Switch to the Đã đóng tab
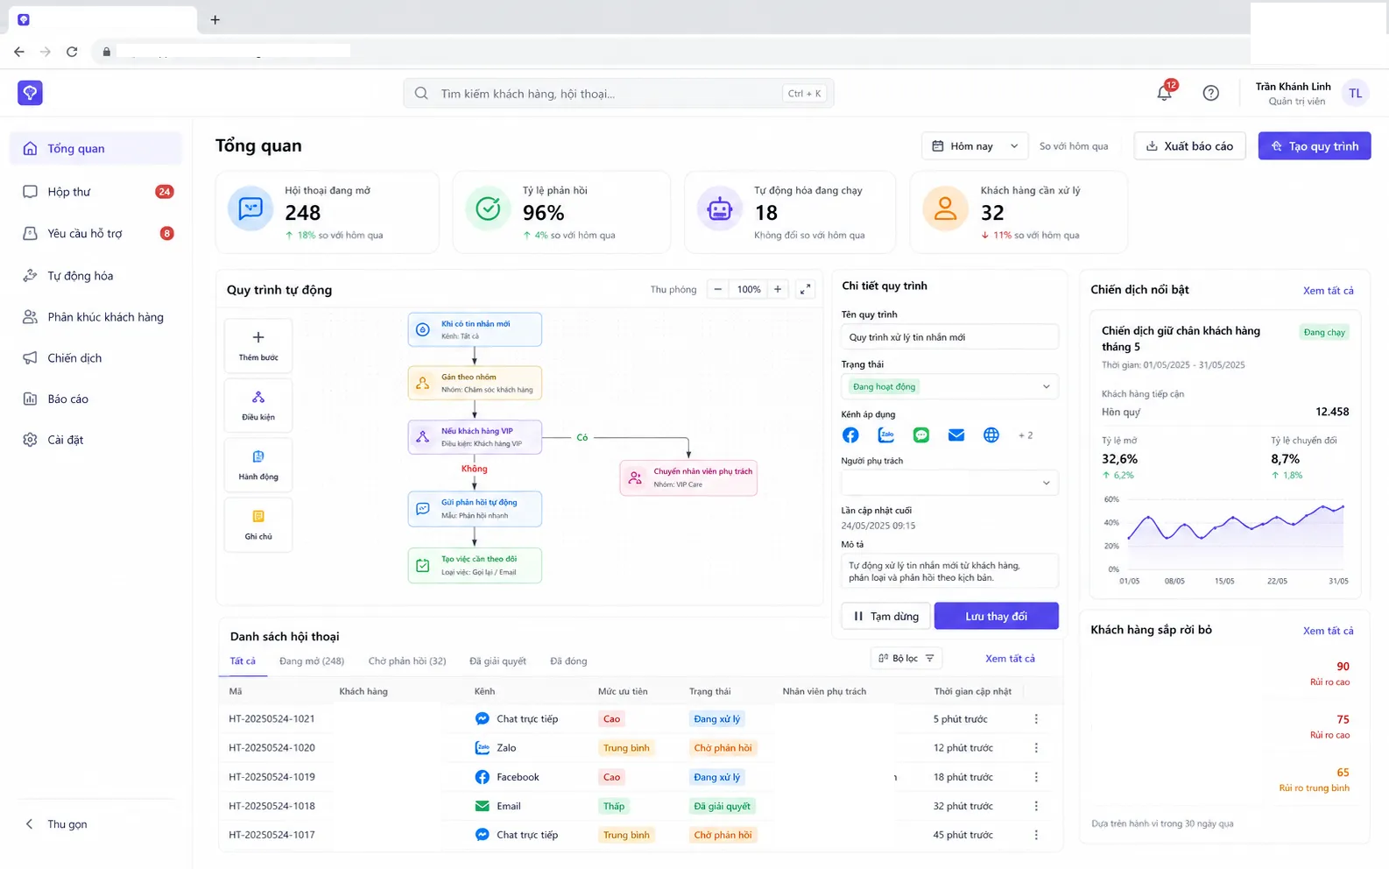Screen dimensions: 1389x869 click(568, 661)
